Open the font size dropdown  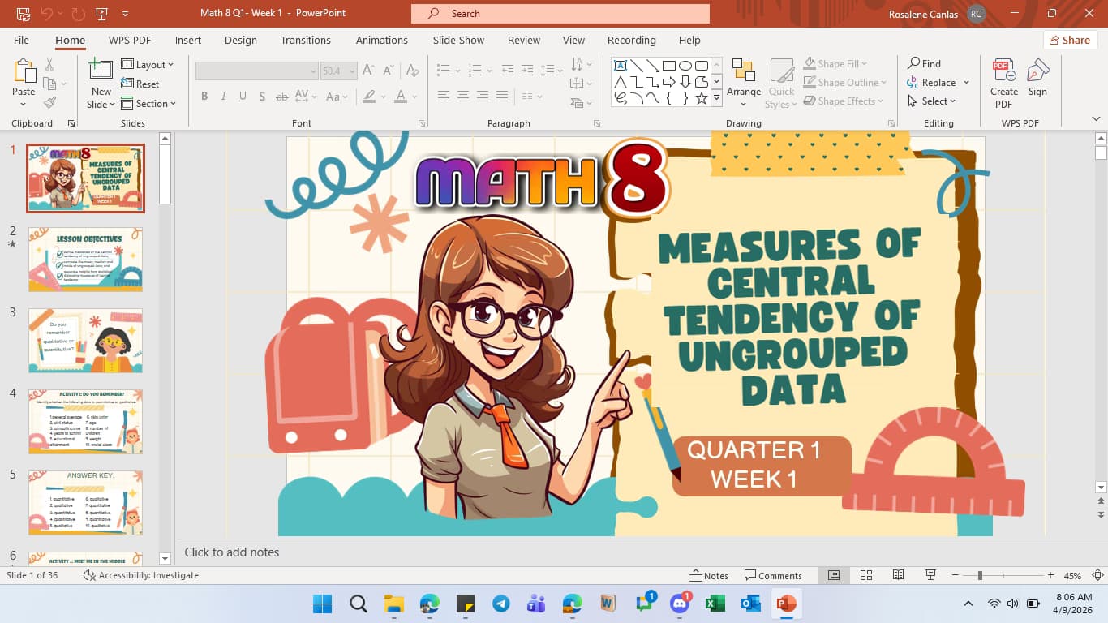tap(353, 70)
